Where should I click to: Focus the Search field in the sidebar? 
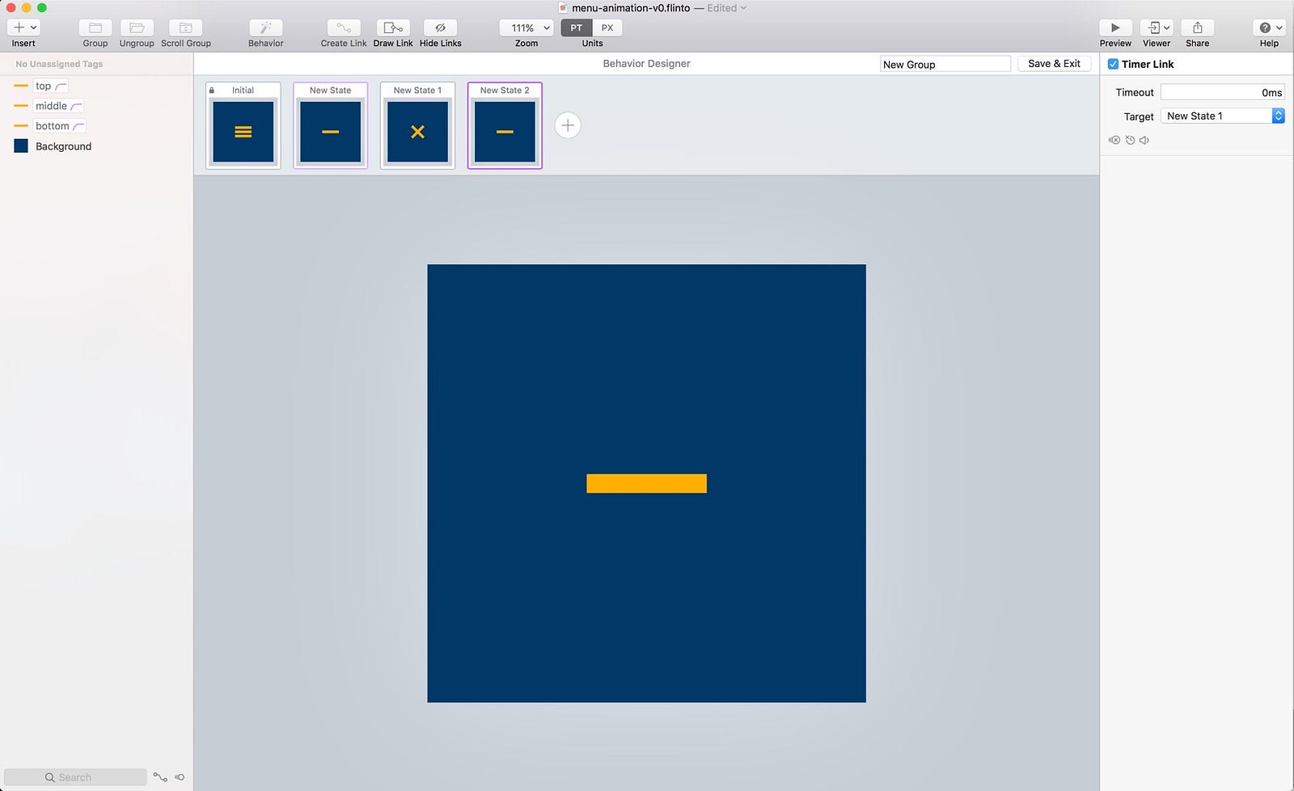coord(75,777)
